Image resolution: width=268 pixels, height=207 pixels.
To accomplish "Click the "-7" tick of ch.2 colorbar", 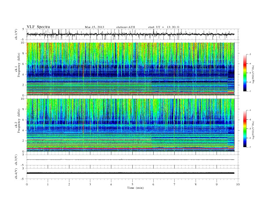I will (x=250, y=147).
